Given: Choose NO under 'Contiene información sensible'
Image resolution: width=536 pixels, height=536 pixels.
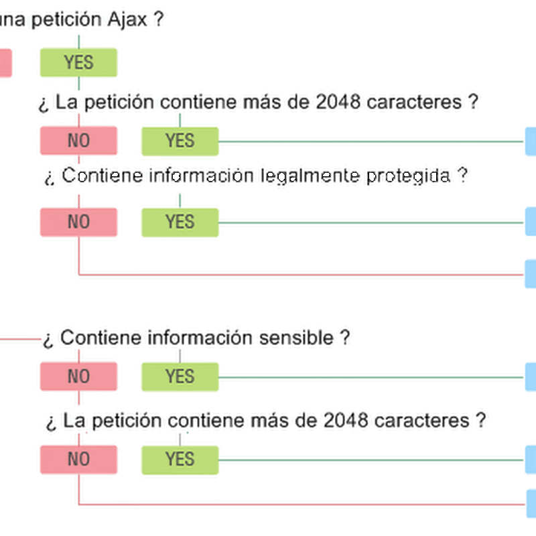Looking at the screenshot, I should pos(78,377).
